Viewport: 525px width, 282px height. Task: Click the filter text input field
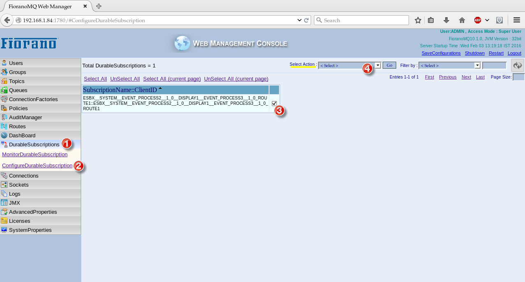pos(495,65)
